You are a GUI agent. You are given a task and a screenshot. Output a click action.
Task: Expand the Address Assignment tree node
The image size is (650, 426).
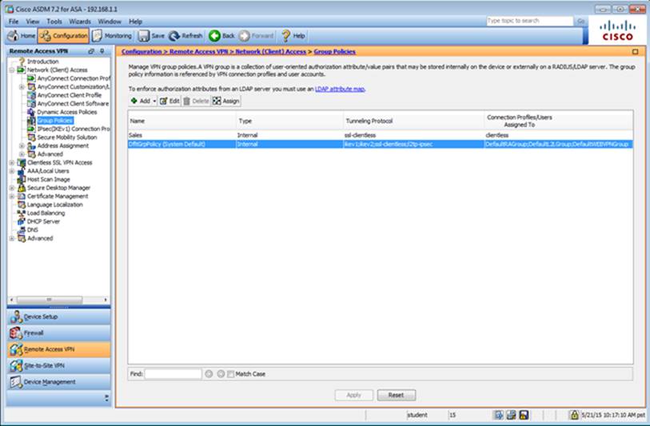[22, 145]
